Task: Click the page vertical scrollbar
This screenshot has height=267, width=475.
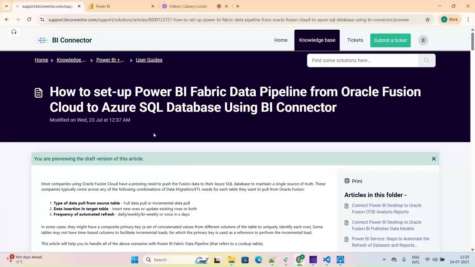Action: (472, 42)
